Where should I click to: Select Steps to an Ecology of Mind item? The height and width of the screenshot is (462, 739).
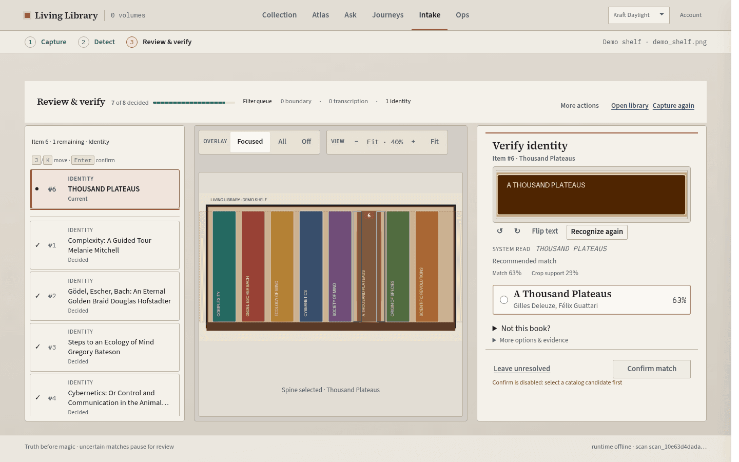point(105,347)
